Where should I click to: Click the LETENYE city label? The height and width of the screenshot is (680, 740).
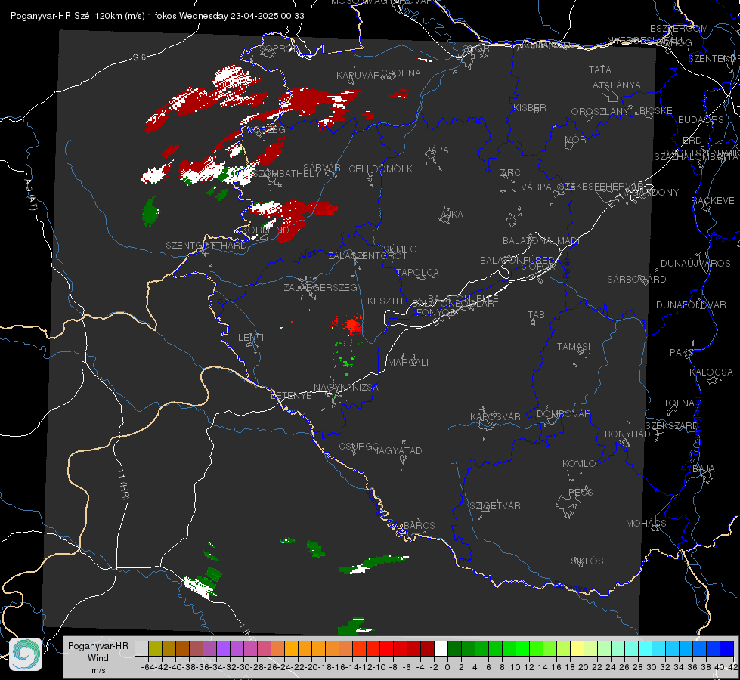[291, 396]
